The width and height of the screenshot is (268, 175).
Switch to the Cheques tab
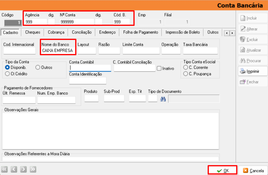(x=33, y=32)
